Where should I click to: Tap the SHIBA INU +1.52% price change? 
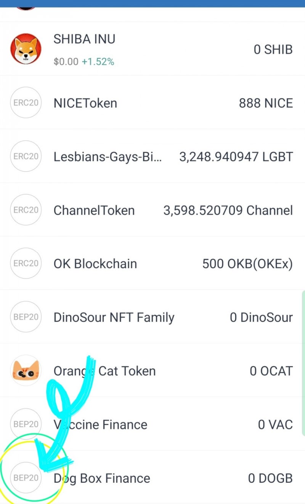click(x=98, y=62)
